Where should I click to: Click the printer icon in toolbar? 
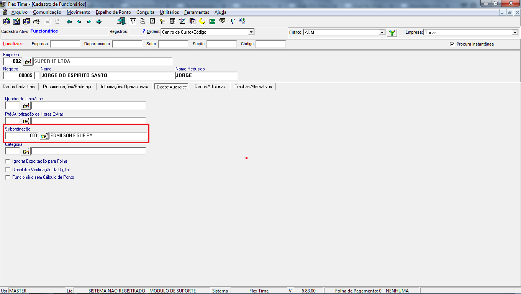click(x=36, y=21)
